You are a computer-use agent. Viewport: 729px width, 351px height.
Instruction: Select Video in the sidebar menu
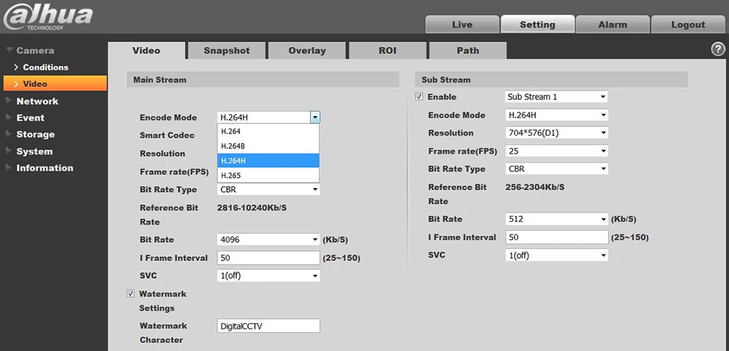coord(55,84)
